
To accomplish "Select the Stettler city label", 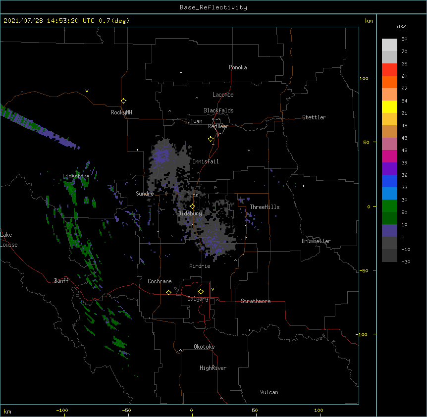I will [314, 117].
